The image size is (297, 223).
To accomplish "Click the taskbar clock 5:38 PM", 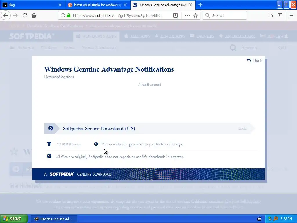I will tap(286, 219).
